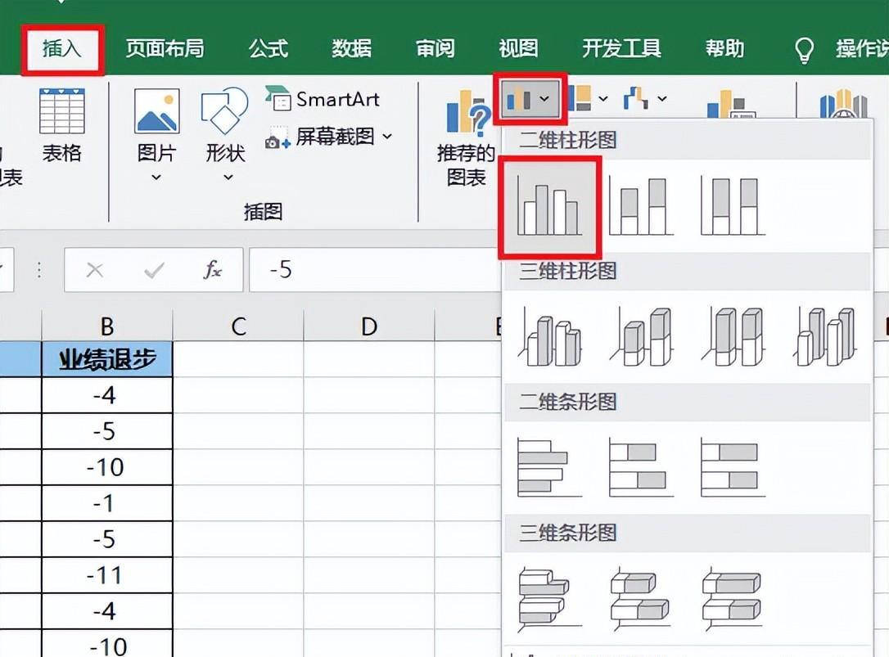Cancel the formula bar entry with X

[95, 270]
